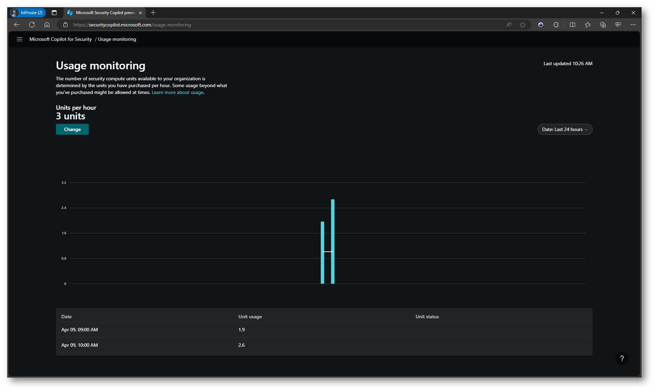Click the address bar URL field
The image size is (656, 392).
coord(274,25)
